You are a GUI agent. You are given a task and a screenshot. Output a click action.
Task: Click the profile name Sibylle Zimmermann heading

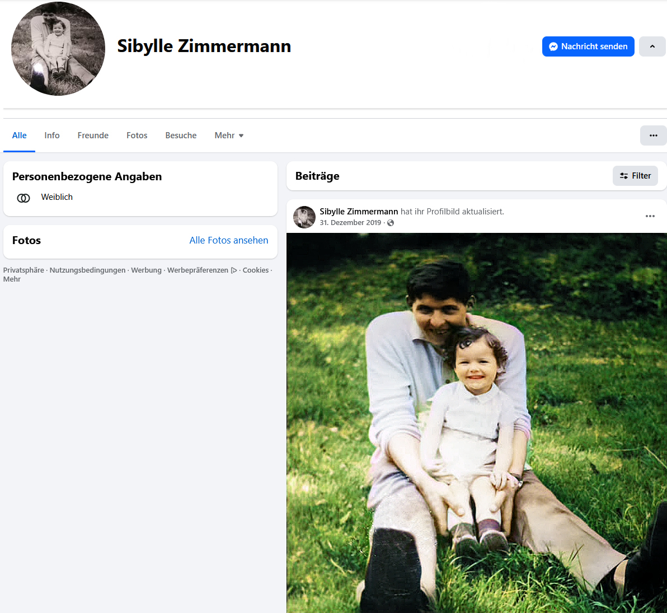coord(204,46)
